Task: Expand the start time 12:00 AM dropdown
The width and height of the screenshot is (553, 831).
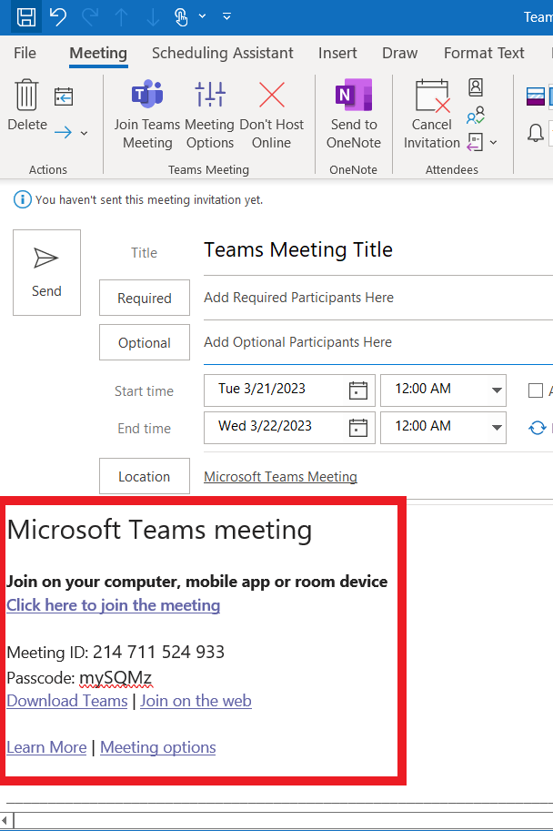Action: (497, 390)
